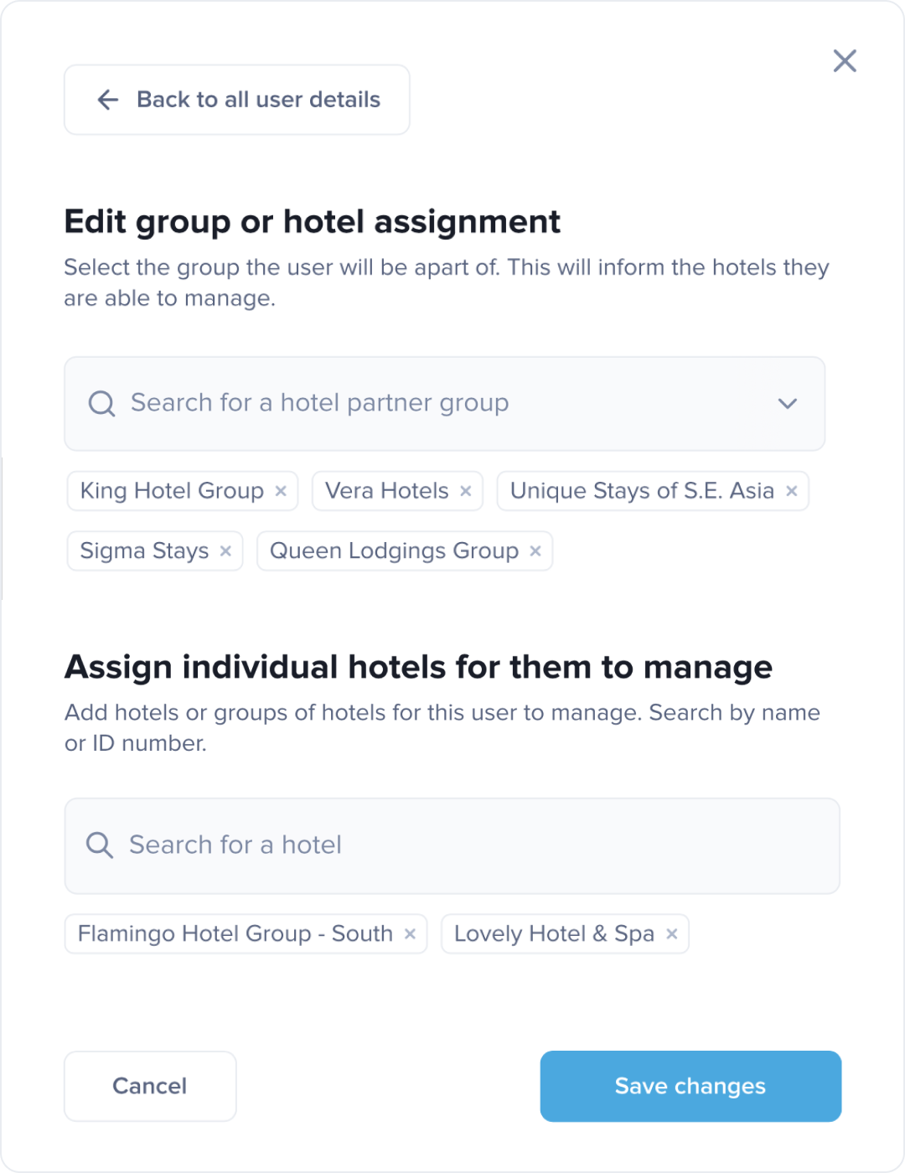The height and width of the screenshot is (1173, 905).
Task: Close the dialog with the X icon
Action: pyautogui.click(x=845, y=60)
